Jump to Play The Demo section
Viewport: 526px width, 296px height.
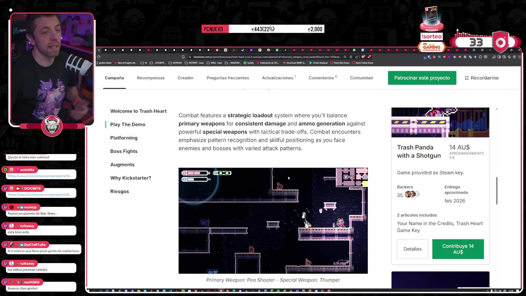click(127, 124)
